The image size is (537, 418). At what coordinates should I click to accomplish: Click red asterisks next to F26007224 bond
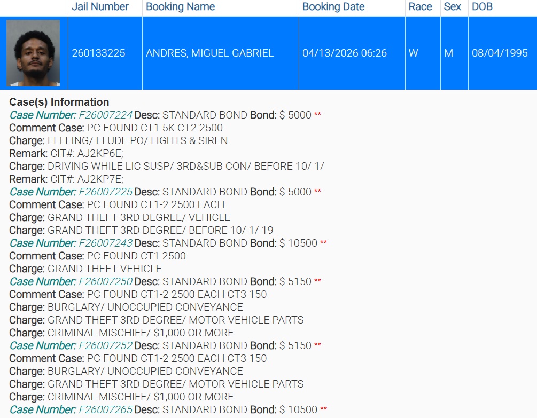pos(318,114)
